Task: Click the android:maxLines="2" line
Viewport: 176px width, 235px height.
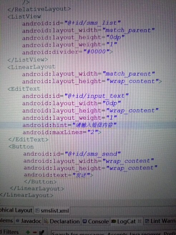Action: tap(62, 132)
